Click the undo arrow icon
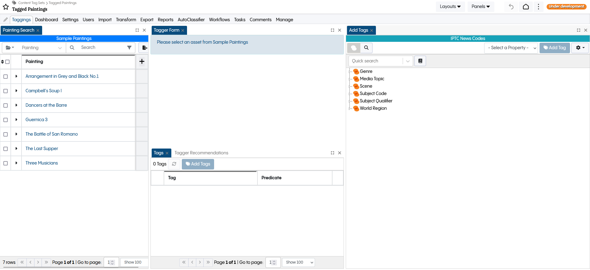This screenshot has width=590, height=270. pos(511,7)
